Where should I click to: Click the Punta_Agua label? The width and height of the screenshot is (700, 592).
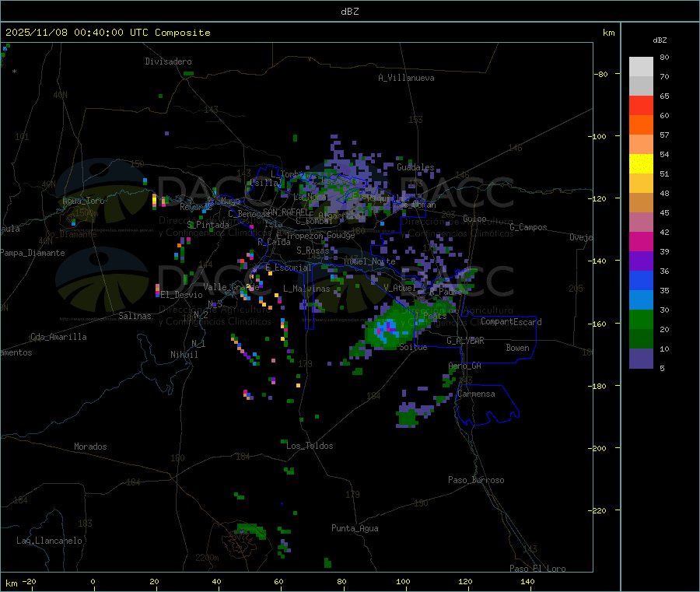(355, 528)
